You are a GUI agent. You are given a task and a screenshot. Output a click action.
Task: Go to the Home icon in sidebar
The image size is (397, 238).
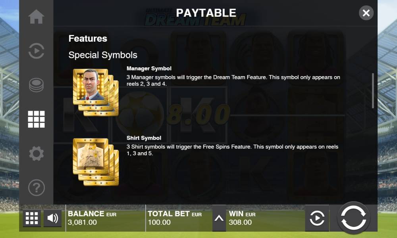click(36, 17)
